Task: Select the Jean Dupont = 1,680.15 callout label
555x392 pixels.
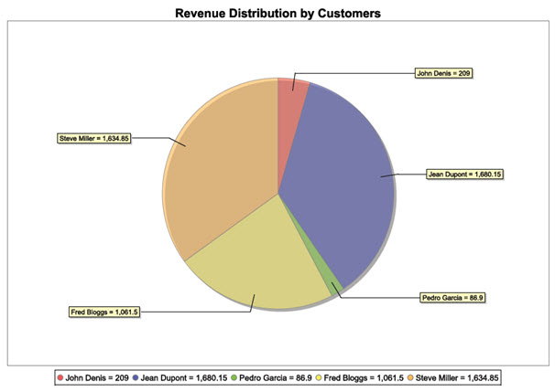Action: (x=464, y=175)
